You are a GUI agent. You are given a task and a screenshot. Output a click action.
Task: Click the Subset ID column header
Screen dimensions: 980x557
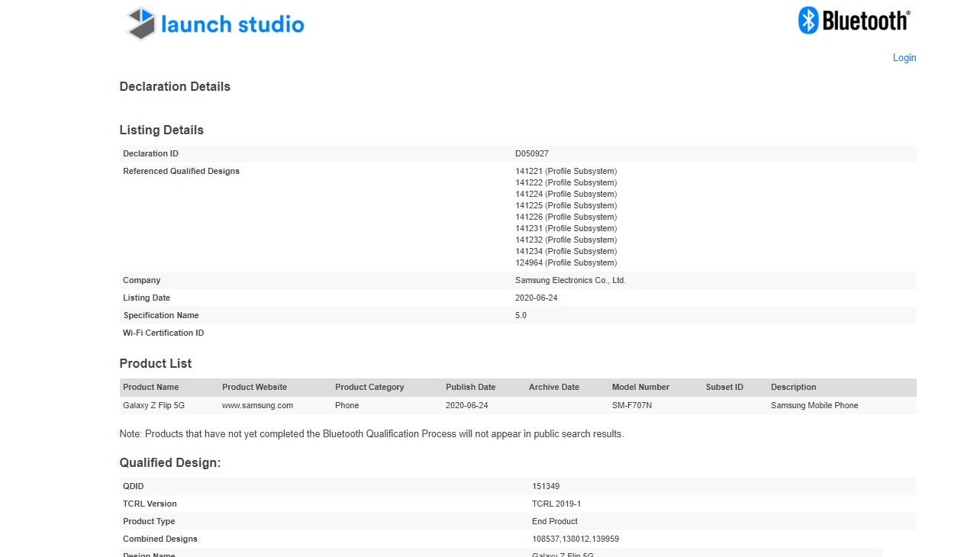(724, 388)
